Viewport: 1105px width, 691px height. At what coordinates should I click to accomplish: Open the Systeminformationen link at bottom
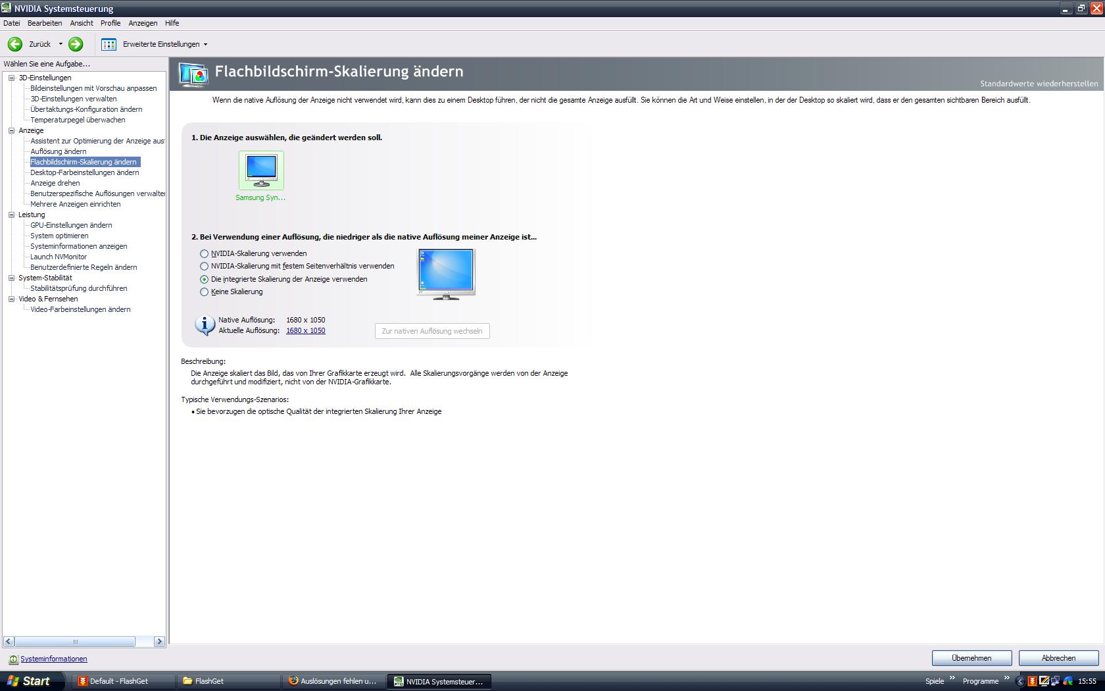point(54,659)
